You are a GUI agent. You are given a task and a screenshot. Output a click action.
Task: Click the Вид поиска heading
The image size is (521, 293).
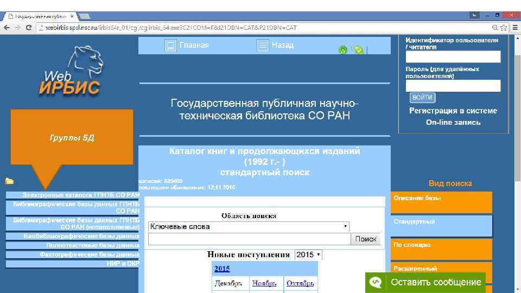pos(450,183)
